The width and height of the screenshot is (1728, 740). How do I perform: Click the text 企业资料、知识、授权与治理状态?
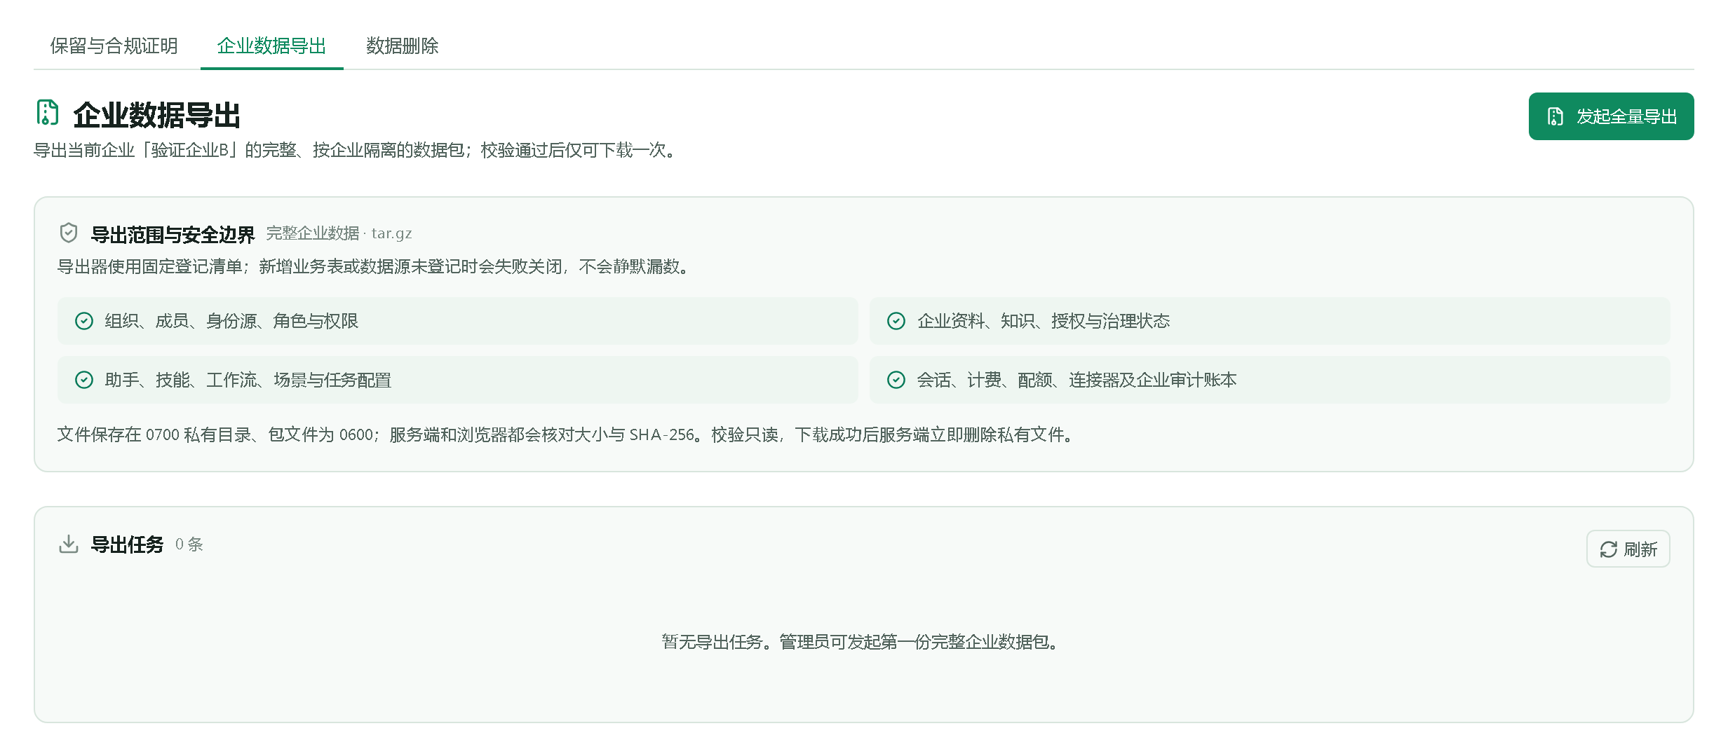tap(1044, 321)
